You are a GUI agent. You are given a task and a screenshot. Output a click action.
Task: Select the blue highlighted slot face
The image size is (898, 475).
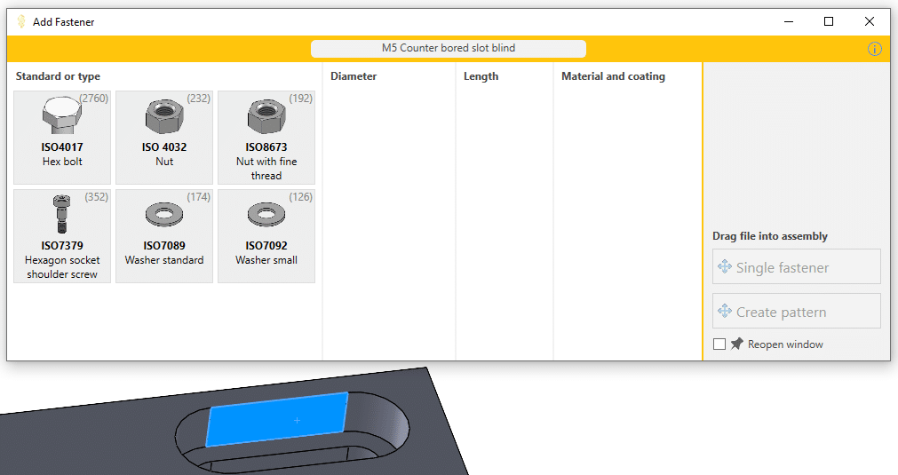(277, 418)
